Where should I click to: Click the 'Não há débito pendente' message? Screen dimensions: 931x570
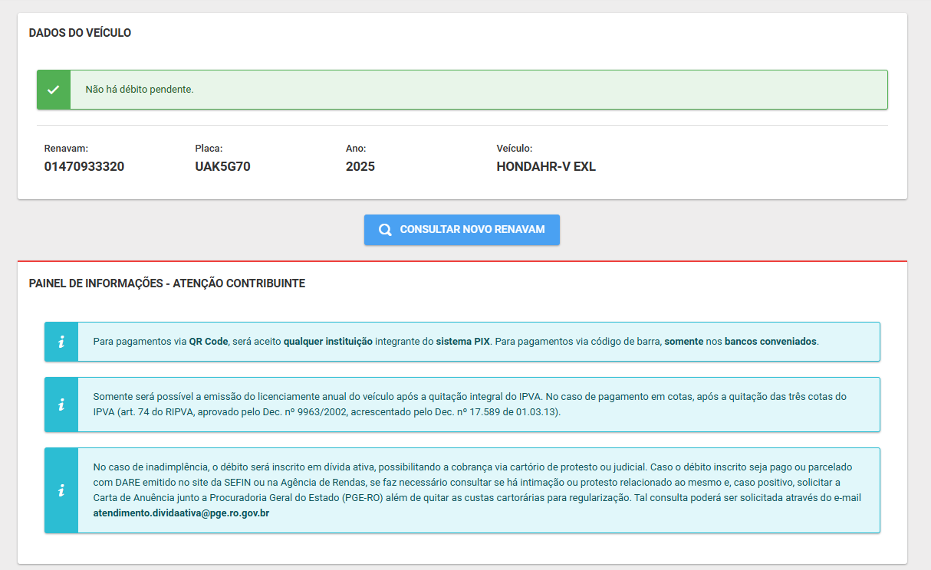click(x=140, y=90)
